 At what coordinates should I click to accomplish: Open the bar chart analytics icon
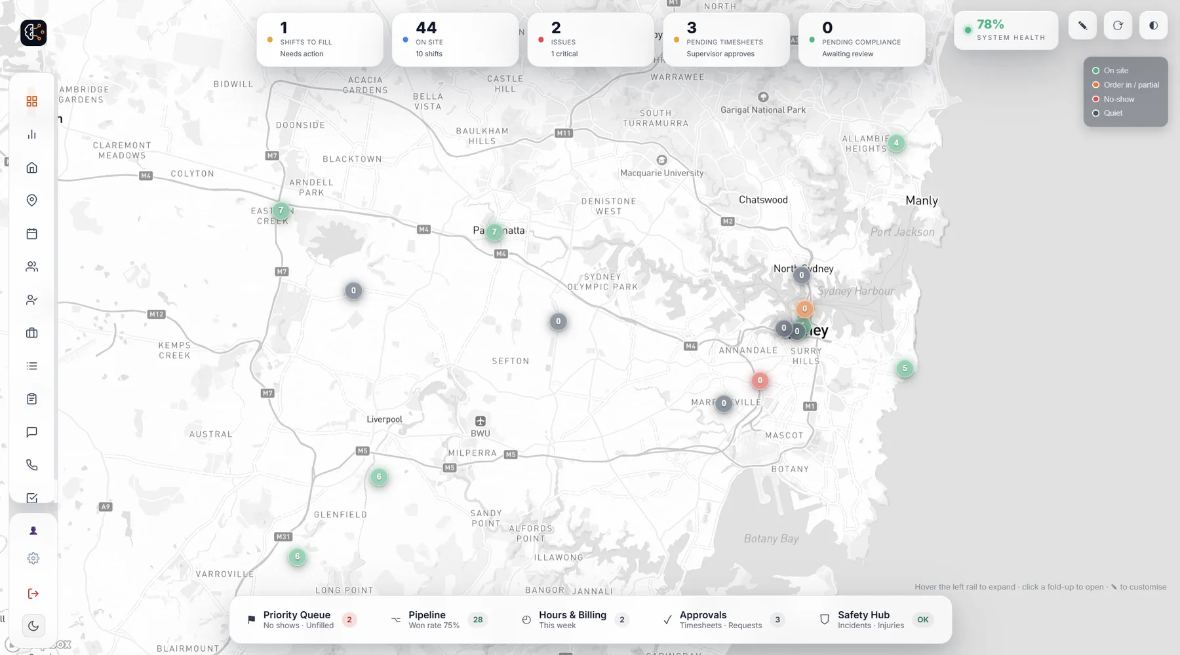pyautogui.click(x=31, y=134)
